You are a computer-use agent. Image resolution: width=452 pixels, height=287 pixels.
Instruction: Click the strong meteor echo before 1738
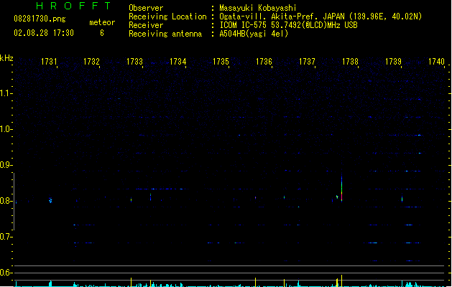click(341, 187)
